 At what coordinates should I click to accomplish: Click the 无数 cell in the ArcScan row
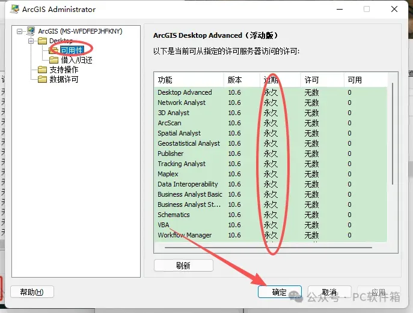tap(311, 123)
